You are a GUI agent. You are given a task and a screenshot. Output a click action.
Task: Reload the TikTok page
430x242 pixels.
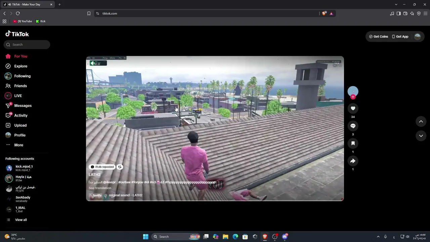pyautogui.click(x=18, y=13)
